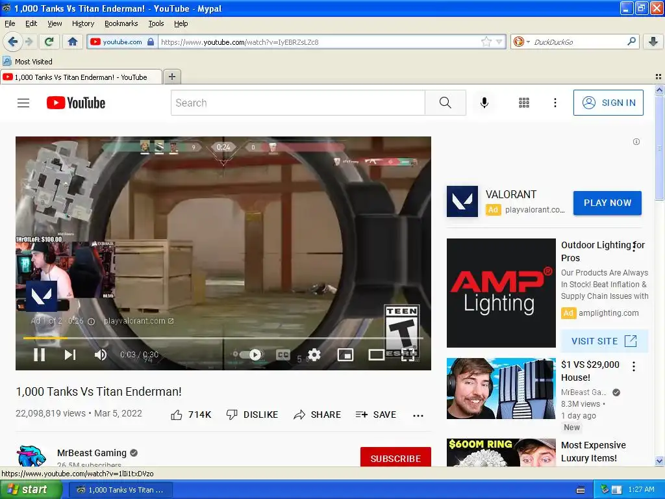
Task: Toggle the autoplay switch in the player
Action: 250,354
